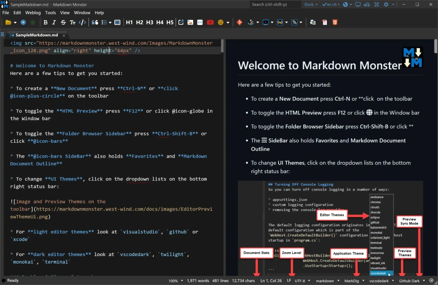The width and height of the screenshot is (438, 285).
Task: Insert a table
Action: click(117, 22)
